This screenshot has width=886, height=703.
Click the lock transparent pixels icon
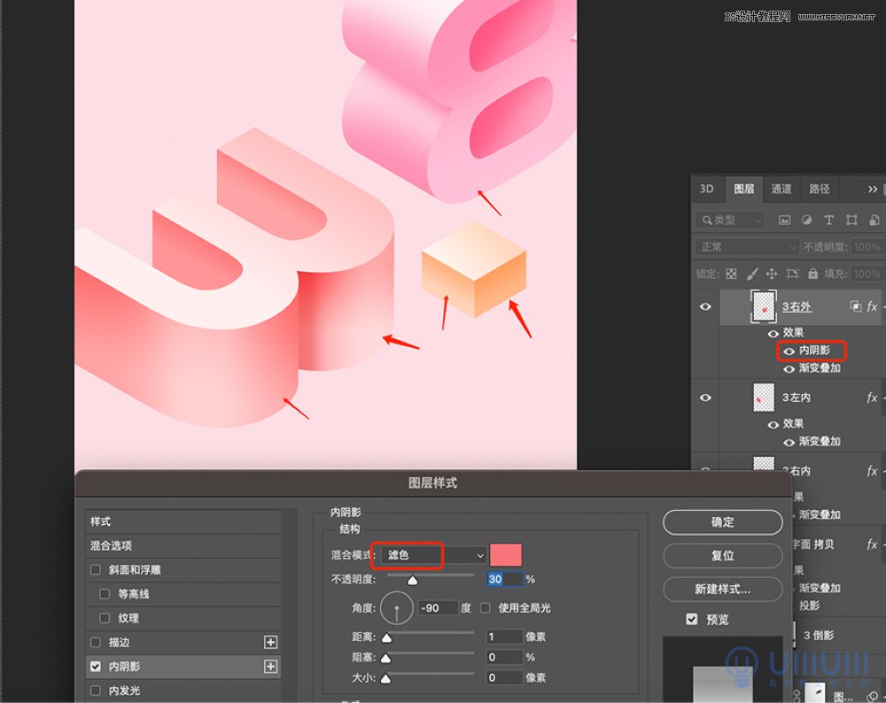click(732, 274)
